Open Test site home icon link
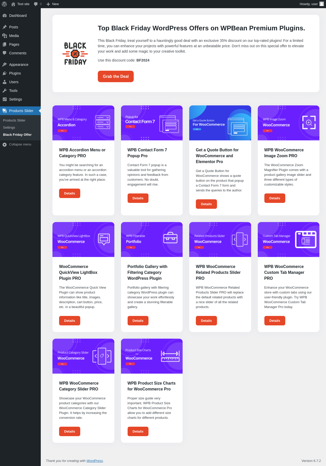 tap(13, 4)
